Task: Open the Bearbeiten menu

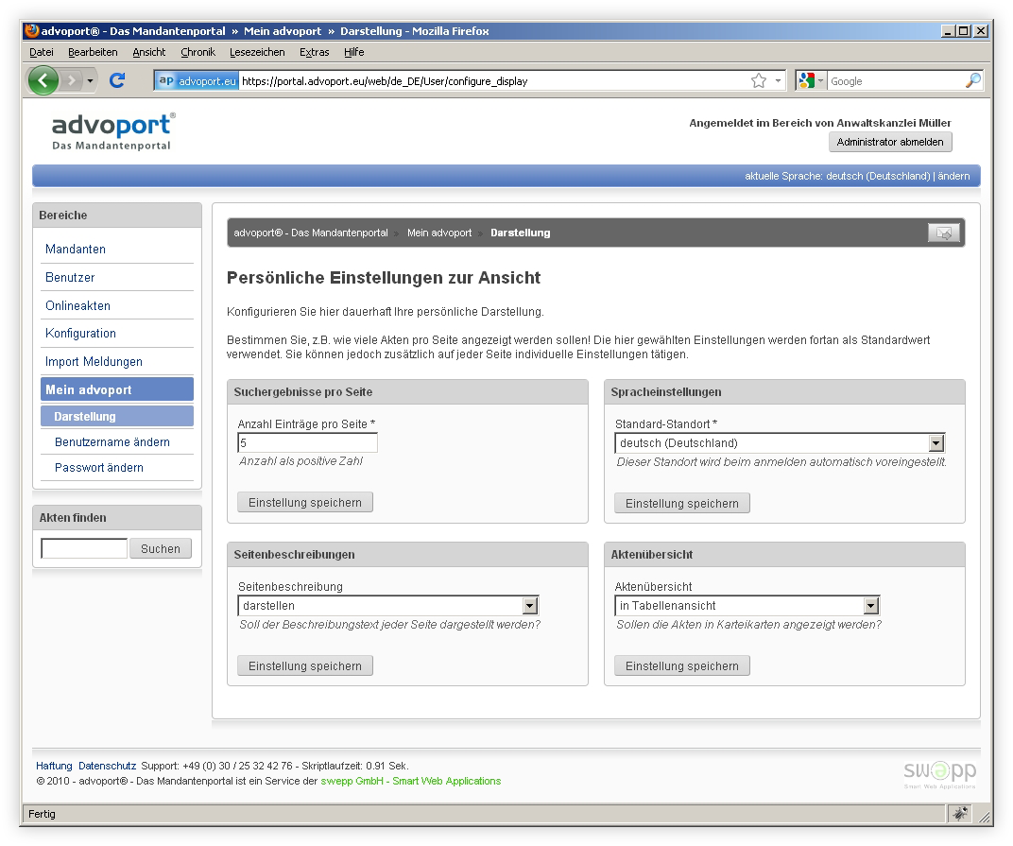Action: pyautogui.click(x=93, y=52)
